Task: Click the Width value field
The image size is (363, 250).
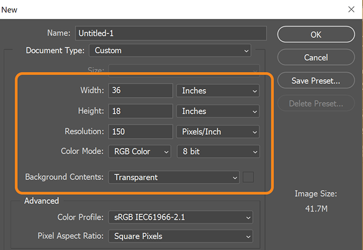Action: click(141, 91)
